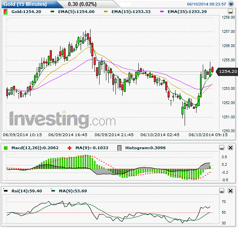Click the 1253.00 price axis label

click(228, 89)
